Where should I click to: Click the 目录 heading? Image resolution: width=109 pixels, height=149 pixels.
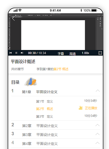pyautogui.click(x=15, y=82)
